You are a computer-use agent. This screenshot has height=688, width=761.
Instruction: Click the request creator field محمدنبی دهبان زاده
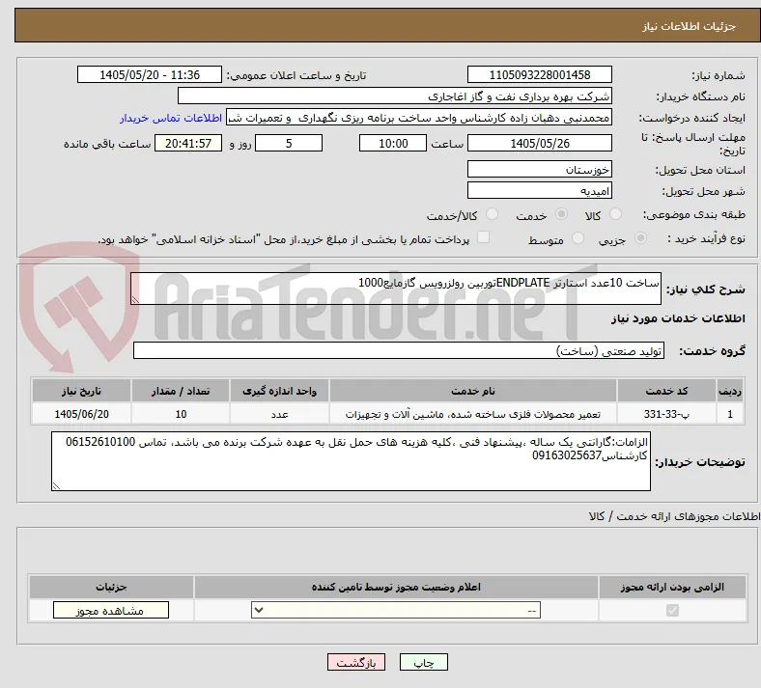coord(419,118)
